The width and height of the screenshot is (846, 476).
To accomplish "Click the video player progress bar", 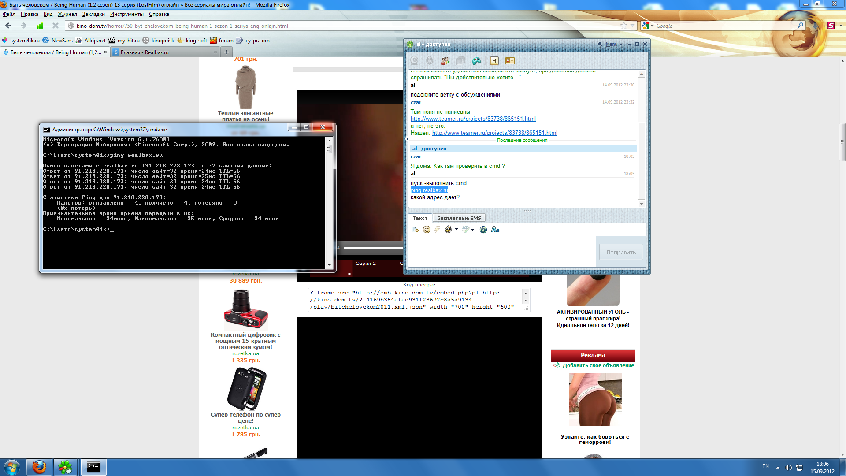I will [x=373, y=248].
